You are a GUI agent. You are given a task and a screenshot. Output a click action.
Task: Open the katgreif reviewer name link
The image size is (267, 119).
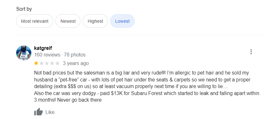click(43, 48)
